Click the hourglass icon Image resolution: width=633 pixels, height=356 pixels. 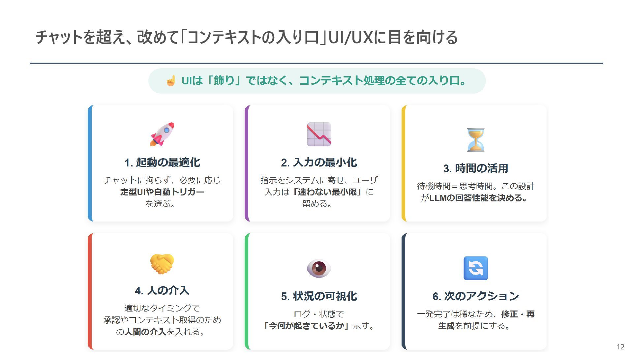click(476, 140)
